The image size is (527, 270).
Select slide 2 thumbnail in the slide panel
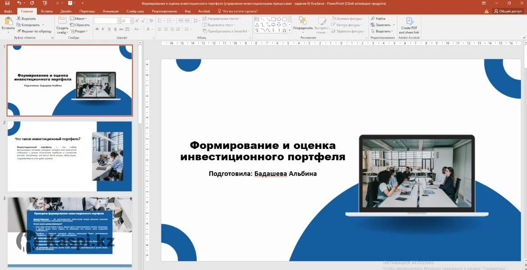70,157
